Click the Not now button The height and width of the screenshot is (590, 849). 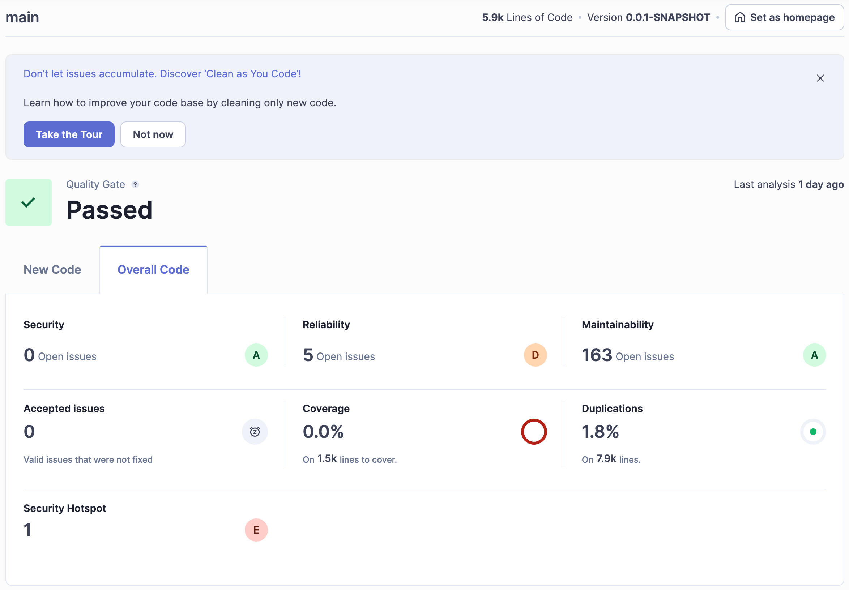pos(153,134)
